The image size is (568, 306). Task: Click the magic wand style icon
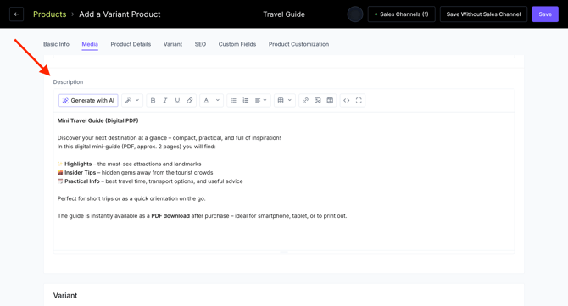(x=128, y=100)
